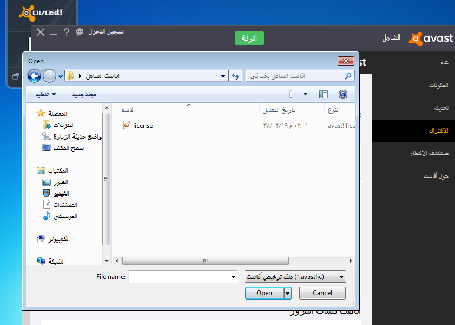This screenshot has height=325, width=455.
Task: Toggle the preview pane icon
Action: tap(323, 94)
